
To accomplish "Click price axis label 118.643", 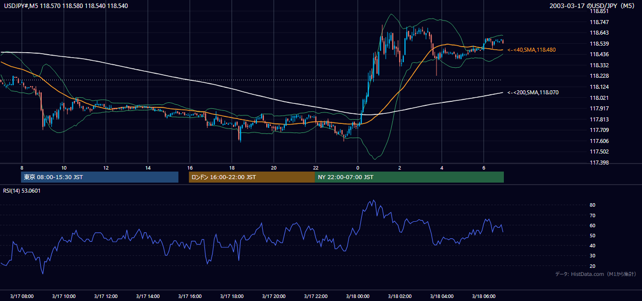I will [599, 33].
